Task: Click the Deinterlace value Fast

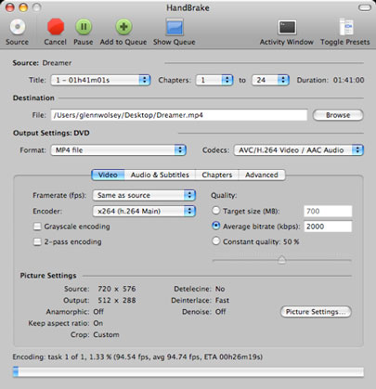Action: (222, 300)
